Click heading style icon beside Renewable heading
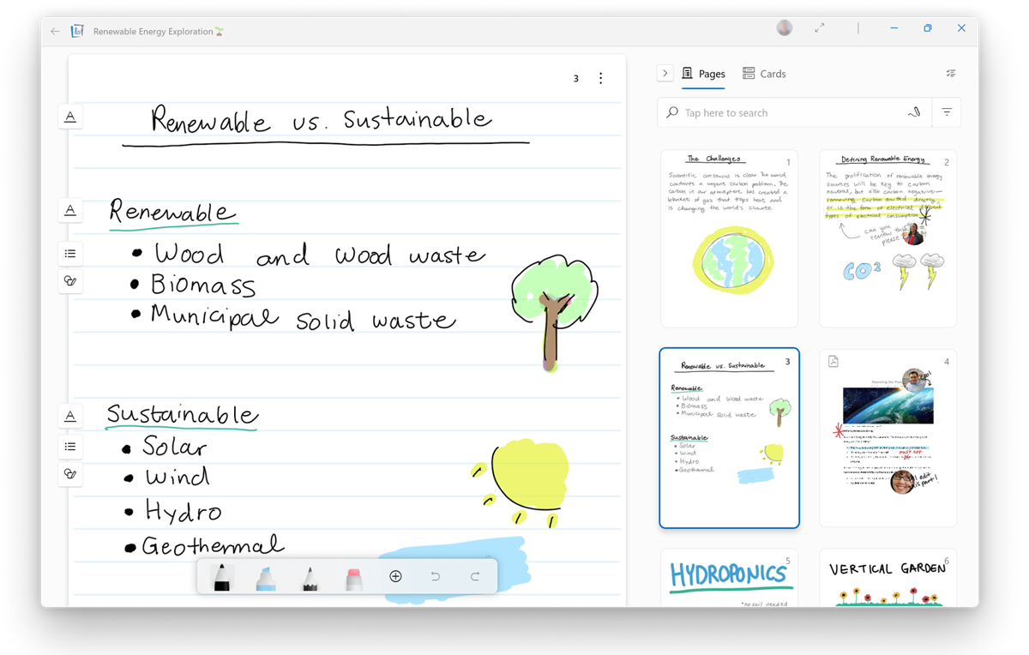This screenshot has width=1029, height=655. [70, 210]
